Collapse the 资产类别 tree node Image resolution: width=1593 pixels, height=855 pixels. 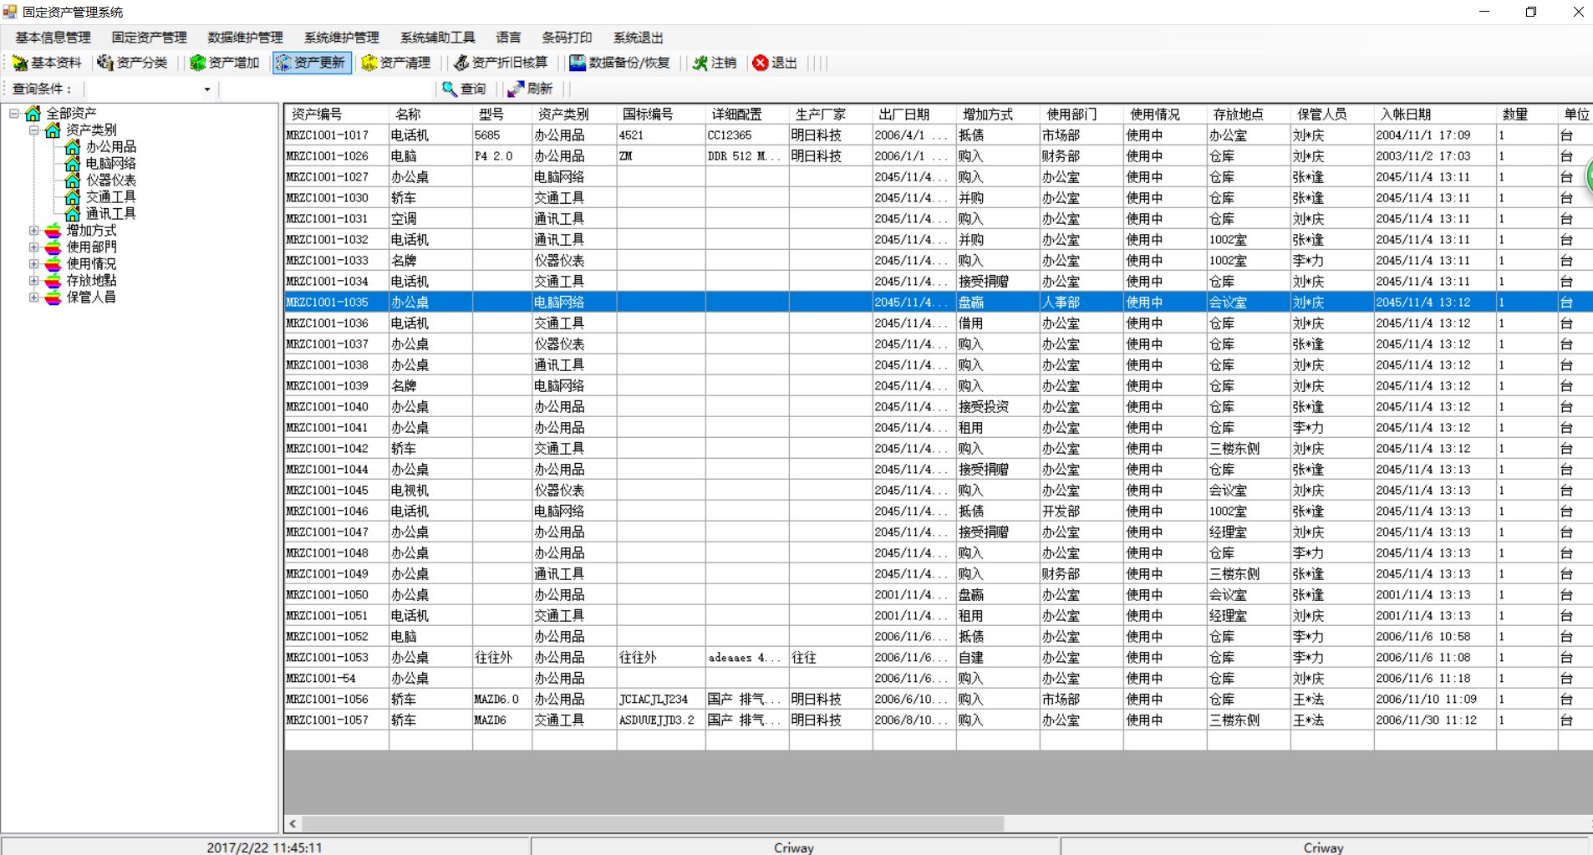coord(33,130)
